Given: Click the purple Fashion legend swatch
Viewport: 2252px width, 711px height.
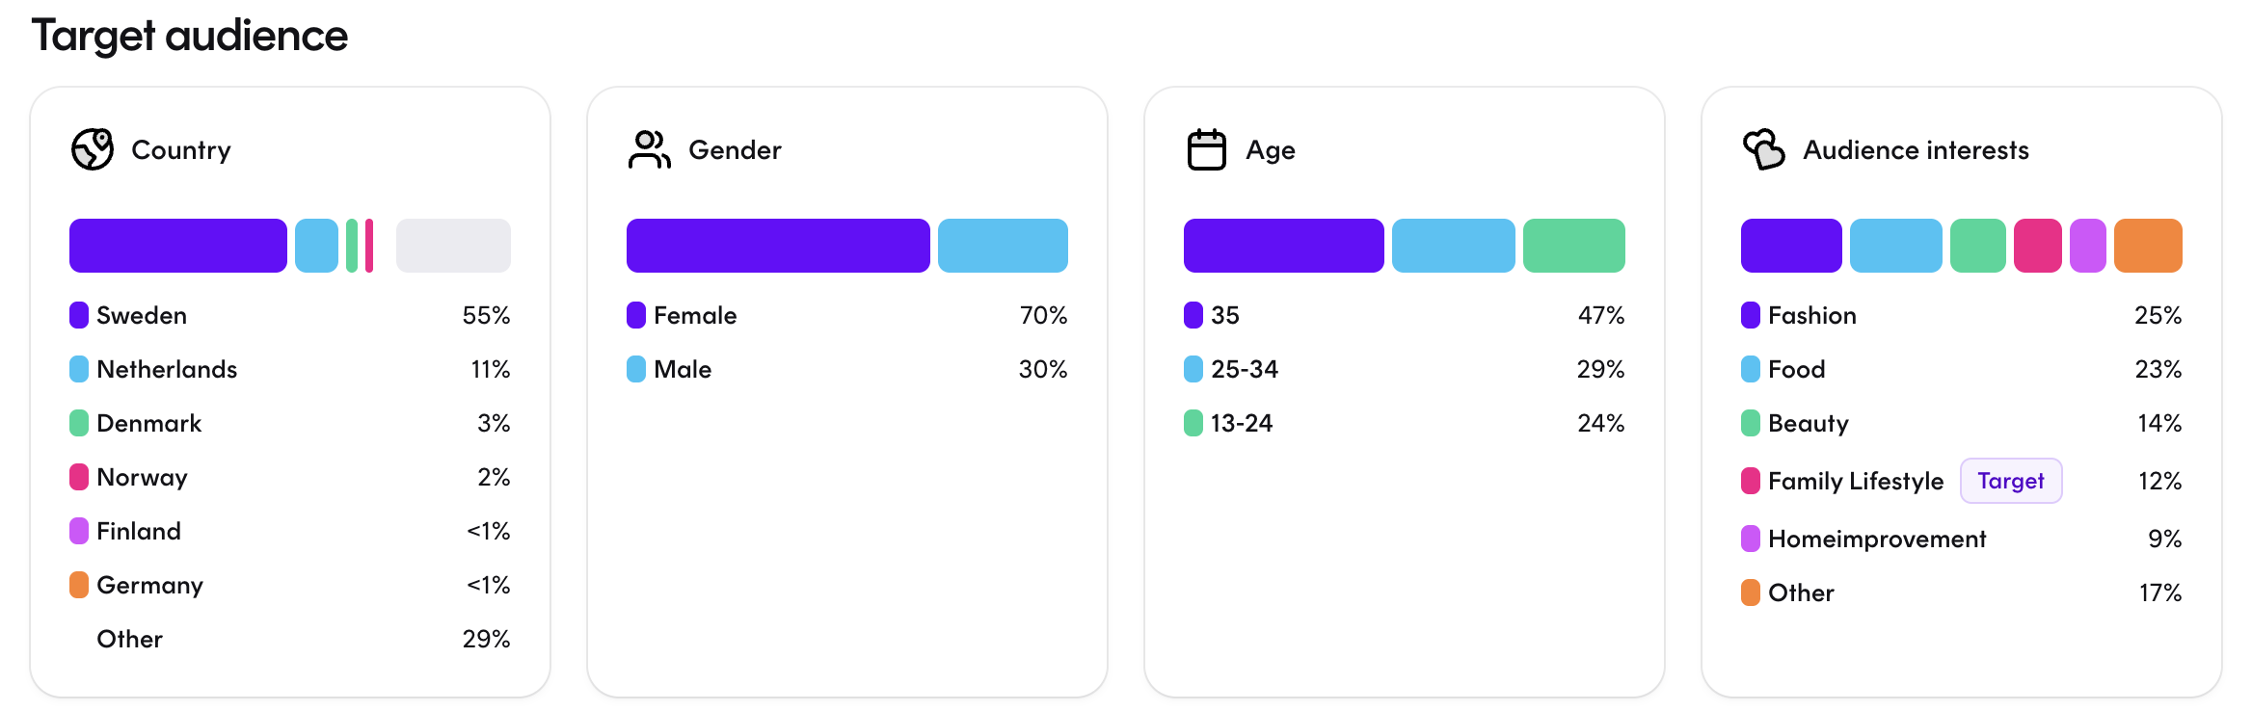Looking at the screenshot, I should [1750, 315].
